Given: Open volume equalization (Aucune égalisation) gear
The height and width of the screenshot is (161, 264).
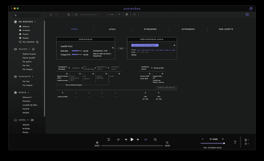Looking at the screenshot, I should coord(106,73).
